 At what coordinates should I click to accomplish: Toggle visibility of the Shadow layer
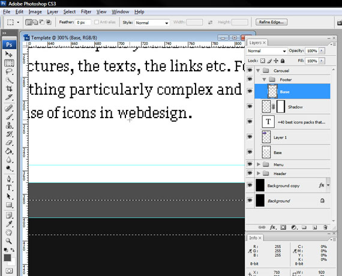tap(250, 106)
